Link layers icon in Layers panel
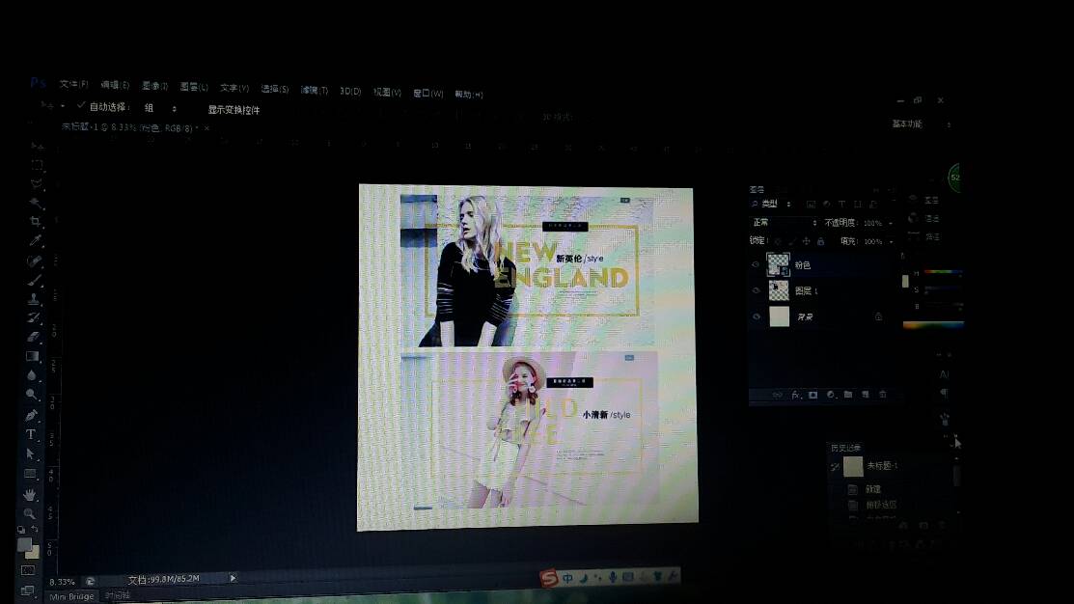 coord(778,396)
